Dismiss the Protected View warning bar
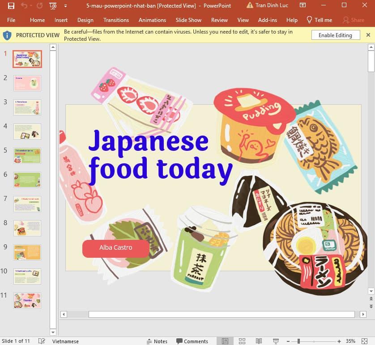 [x=369, y=35]
